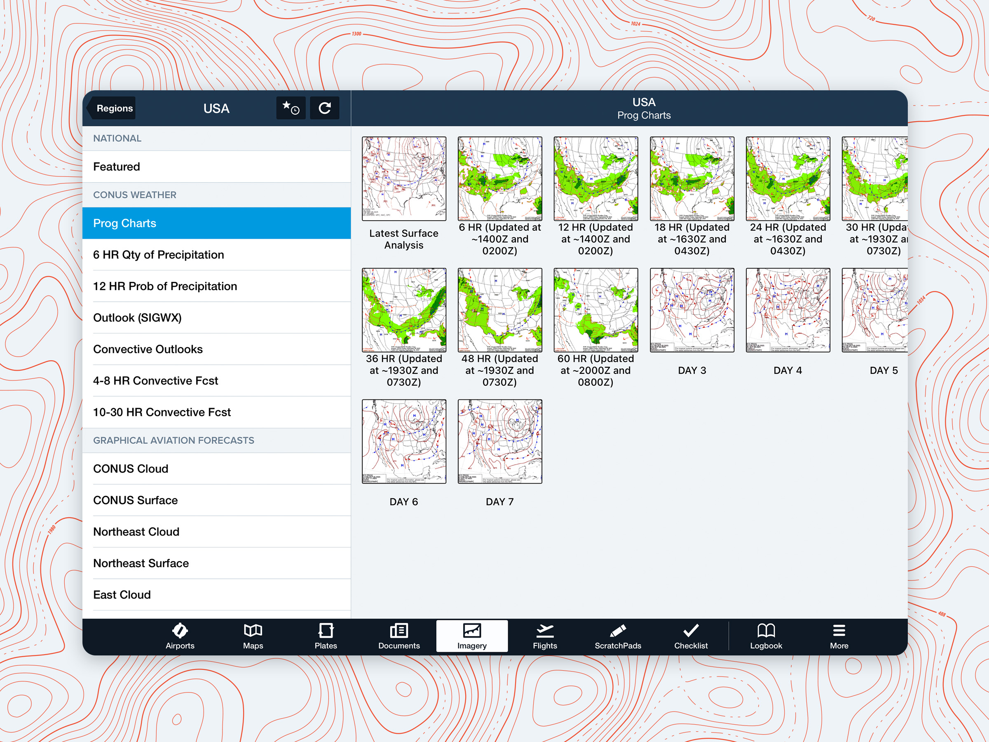
Task: Open the 48 HR prog chart thumbnail
Action: [x=500, y=310]
